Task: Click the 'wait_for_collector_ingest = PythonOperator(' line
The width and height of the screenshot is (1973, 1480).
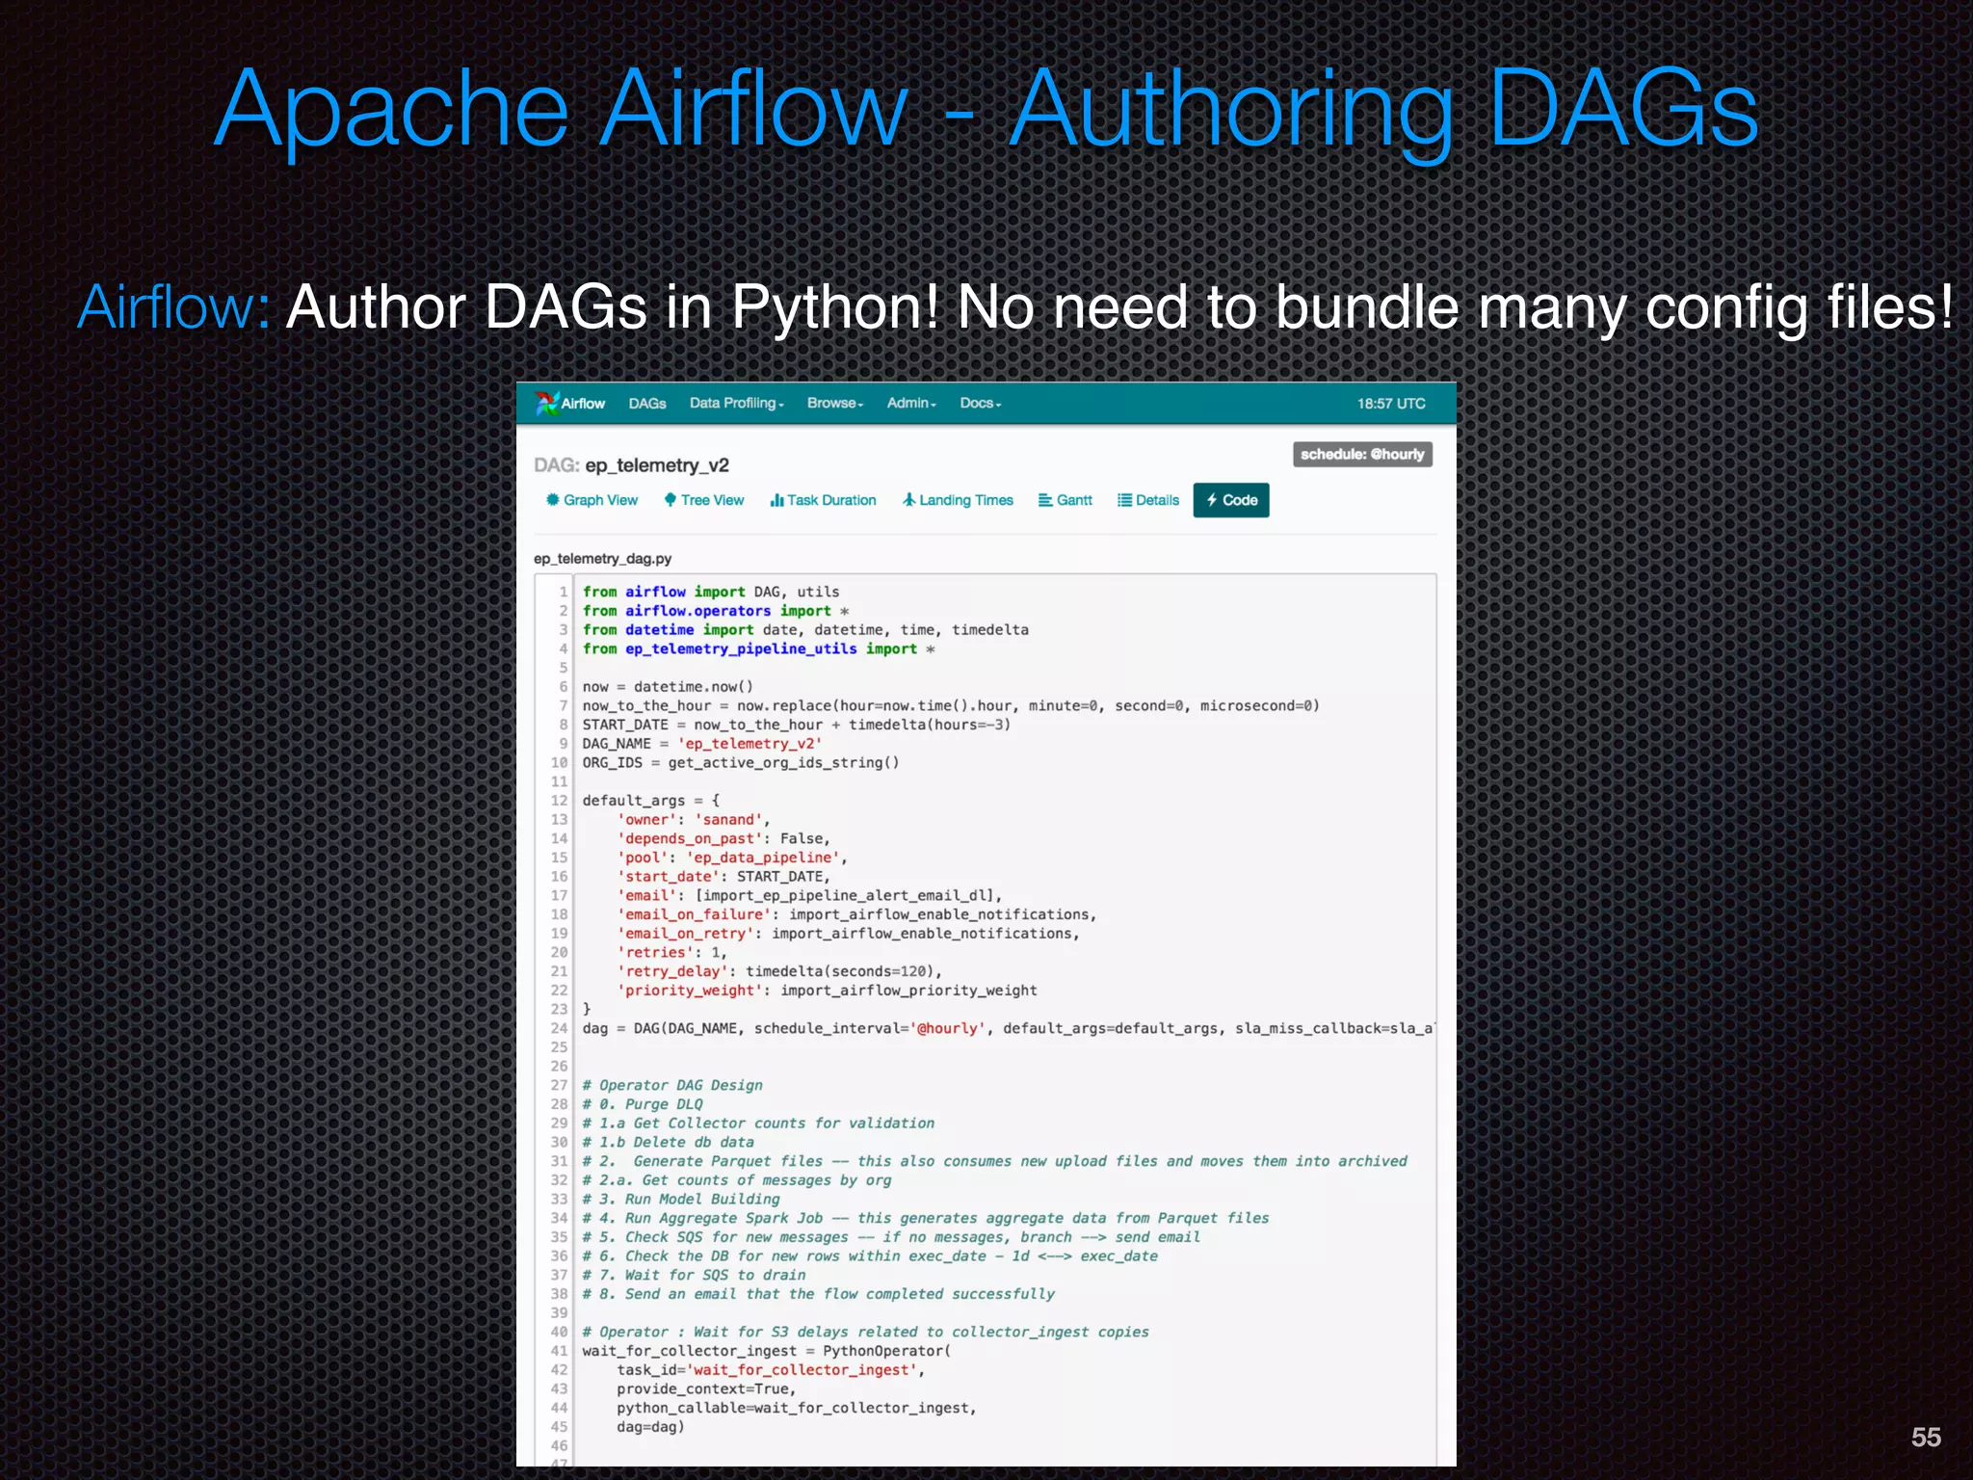Action: tap(767, 1351)
